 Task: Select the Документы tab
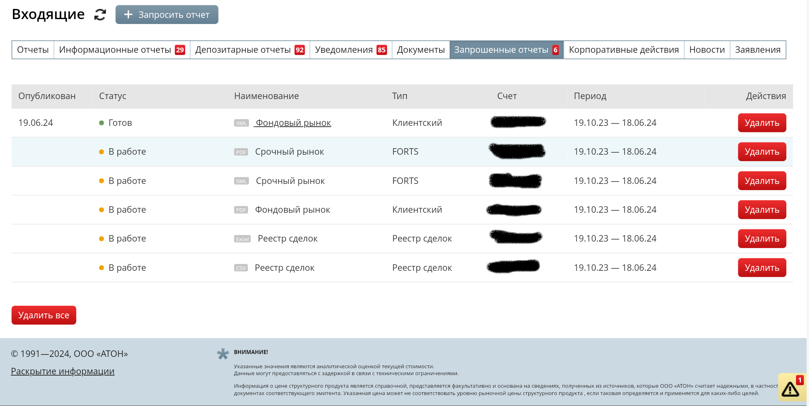[420, 50]
